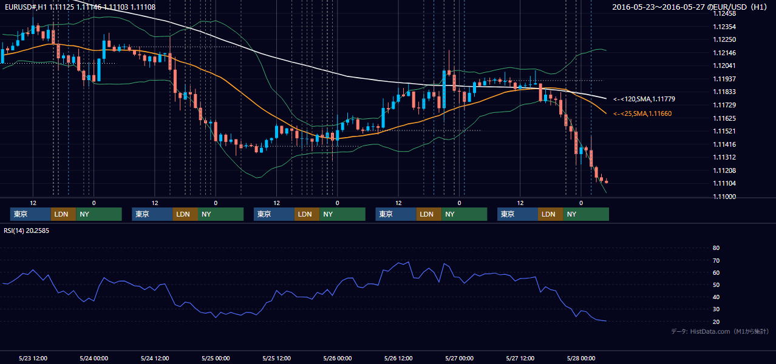Viewport: 776px width, 364px height.
Task: Click the RSI 40 level label
Action: click(x=716, y=297)
